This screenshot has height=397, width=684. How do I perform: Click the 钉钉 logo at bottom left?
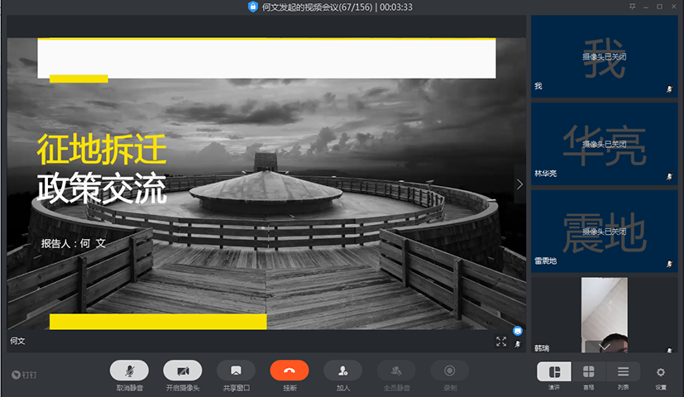(x=25, y=375)
